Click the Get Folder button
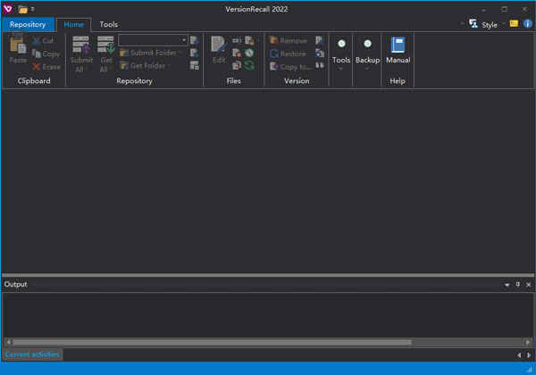Viewport: 536px width, 375px height. point(144,66)
